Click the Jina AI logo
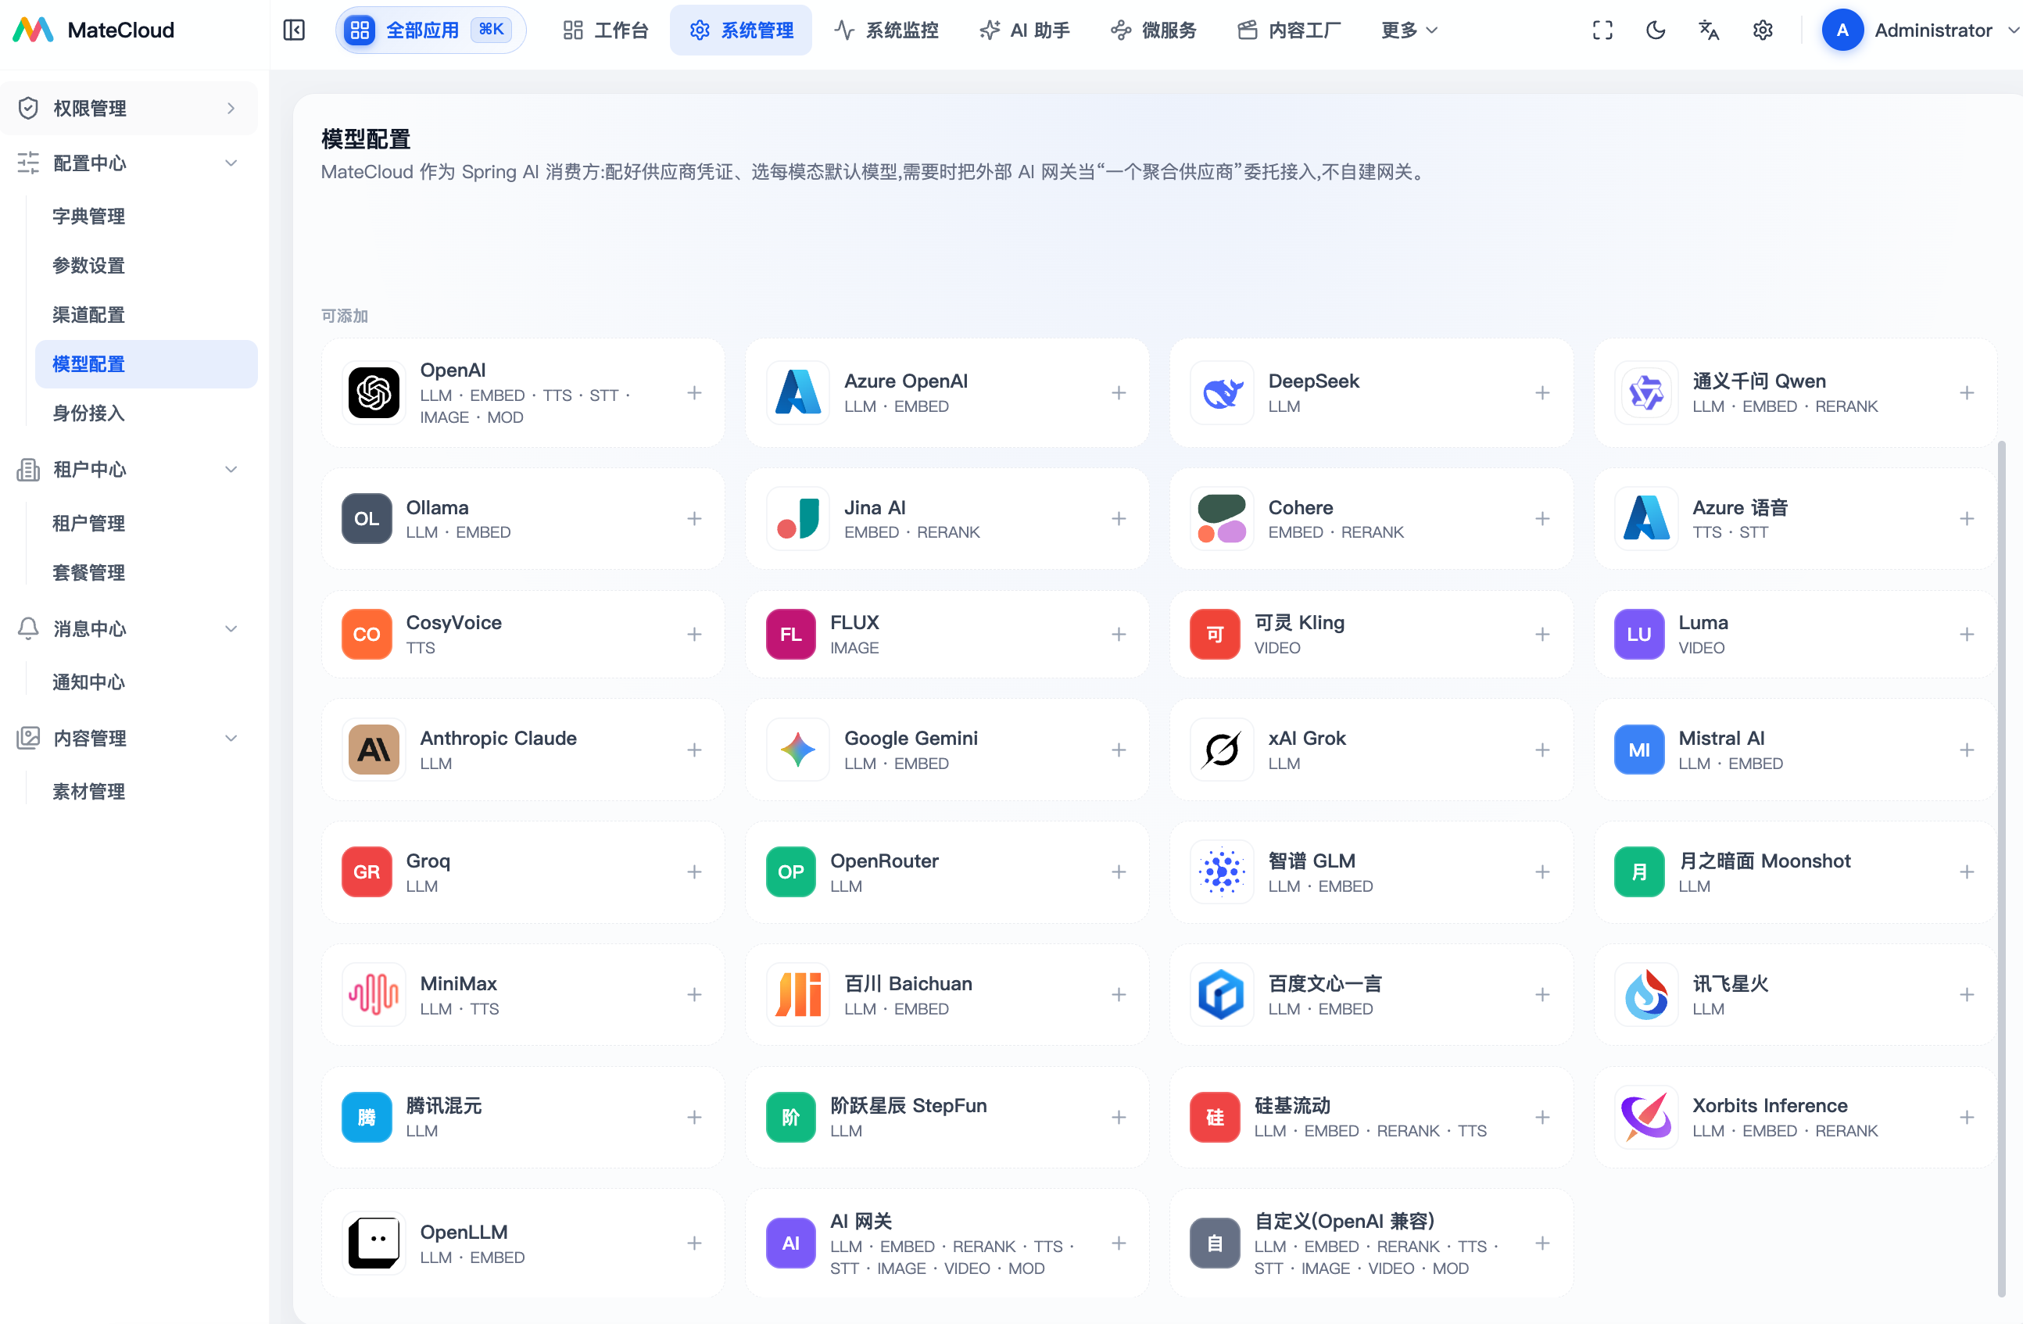2023x1324 pixels. pyautogui.click(x=797, y=518)
